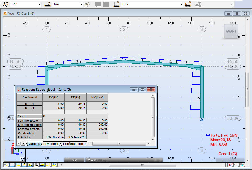Screen dimensions: 252x170
Task: Click main view vertical scrollbar thumb
Action: [247, 90]
